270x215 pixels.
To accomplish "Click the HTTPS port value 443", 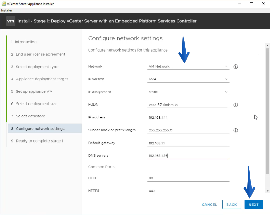I will 152,191.
